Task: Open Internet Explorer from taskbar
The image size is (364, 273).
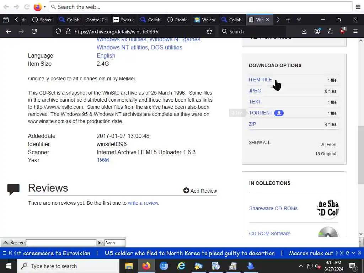Action: (181, 266)
